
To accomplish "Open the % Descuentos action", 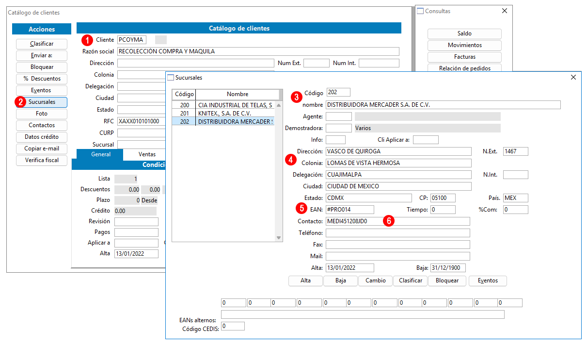I will 42,79.
